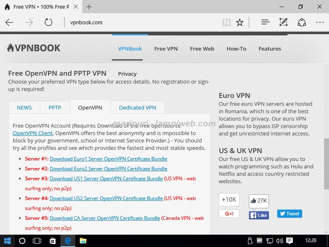Open the How-To menu item
329x247 pixels.
click(236, 49)
